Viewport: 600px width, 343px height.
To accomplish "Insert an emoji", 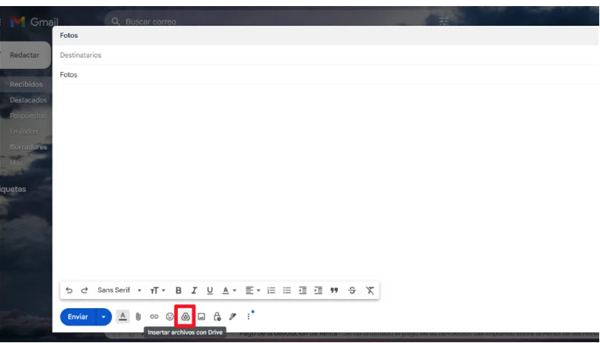I will point(170,316).
